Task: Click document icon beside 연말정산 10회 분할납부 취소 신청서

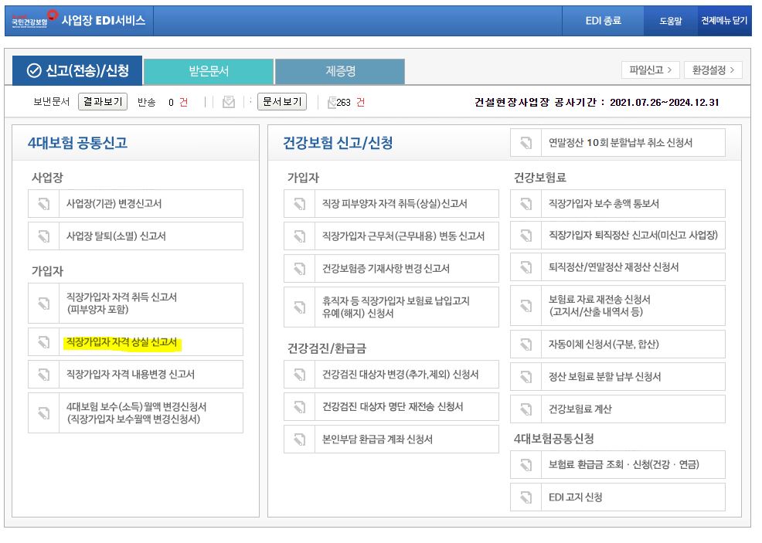Action: pyautogui.click(x=526, y=143)
